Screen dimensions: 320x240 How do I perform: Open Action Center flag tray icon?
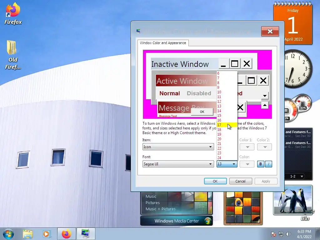click(273, 234)
